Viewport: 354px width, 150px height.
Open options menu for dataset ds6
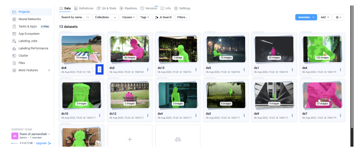tap(340, 70)
